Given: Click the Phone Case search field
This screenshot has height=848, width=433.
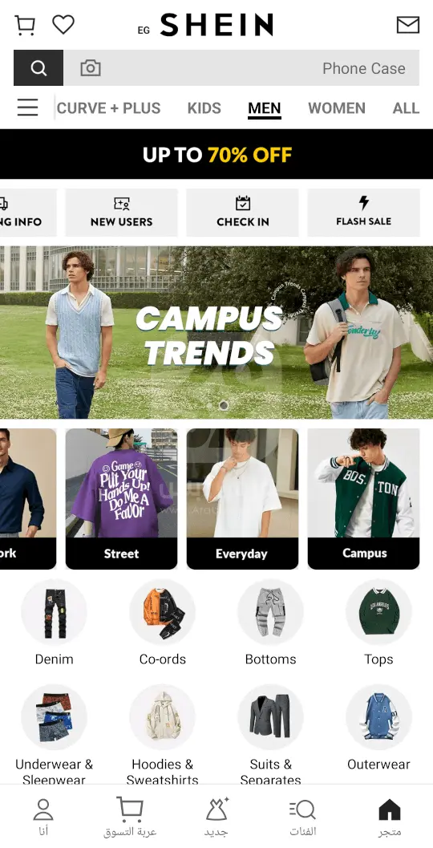Looking at the screenshot, I should pyautogui.click(x=241, y=68).
